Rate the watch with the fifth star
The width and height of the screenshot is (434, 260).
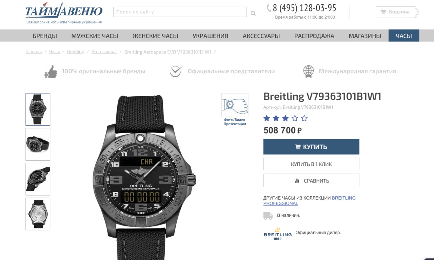click(304, 118)
